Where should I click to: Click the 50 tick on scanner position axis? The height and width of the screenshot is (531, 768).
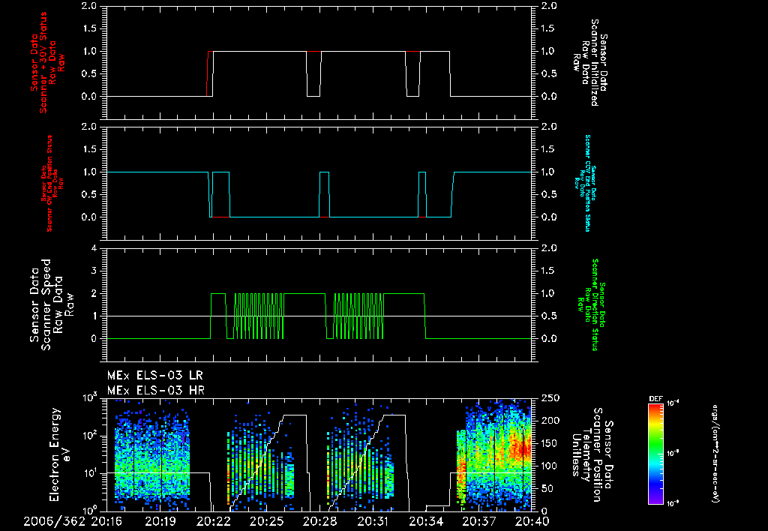point(547,488)
